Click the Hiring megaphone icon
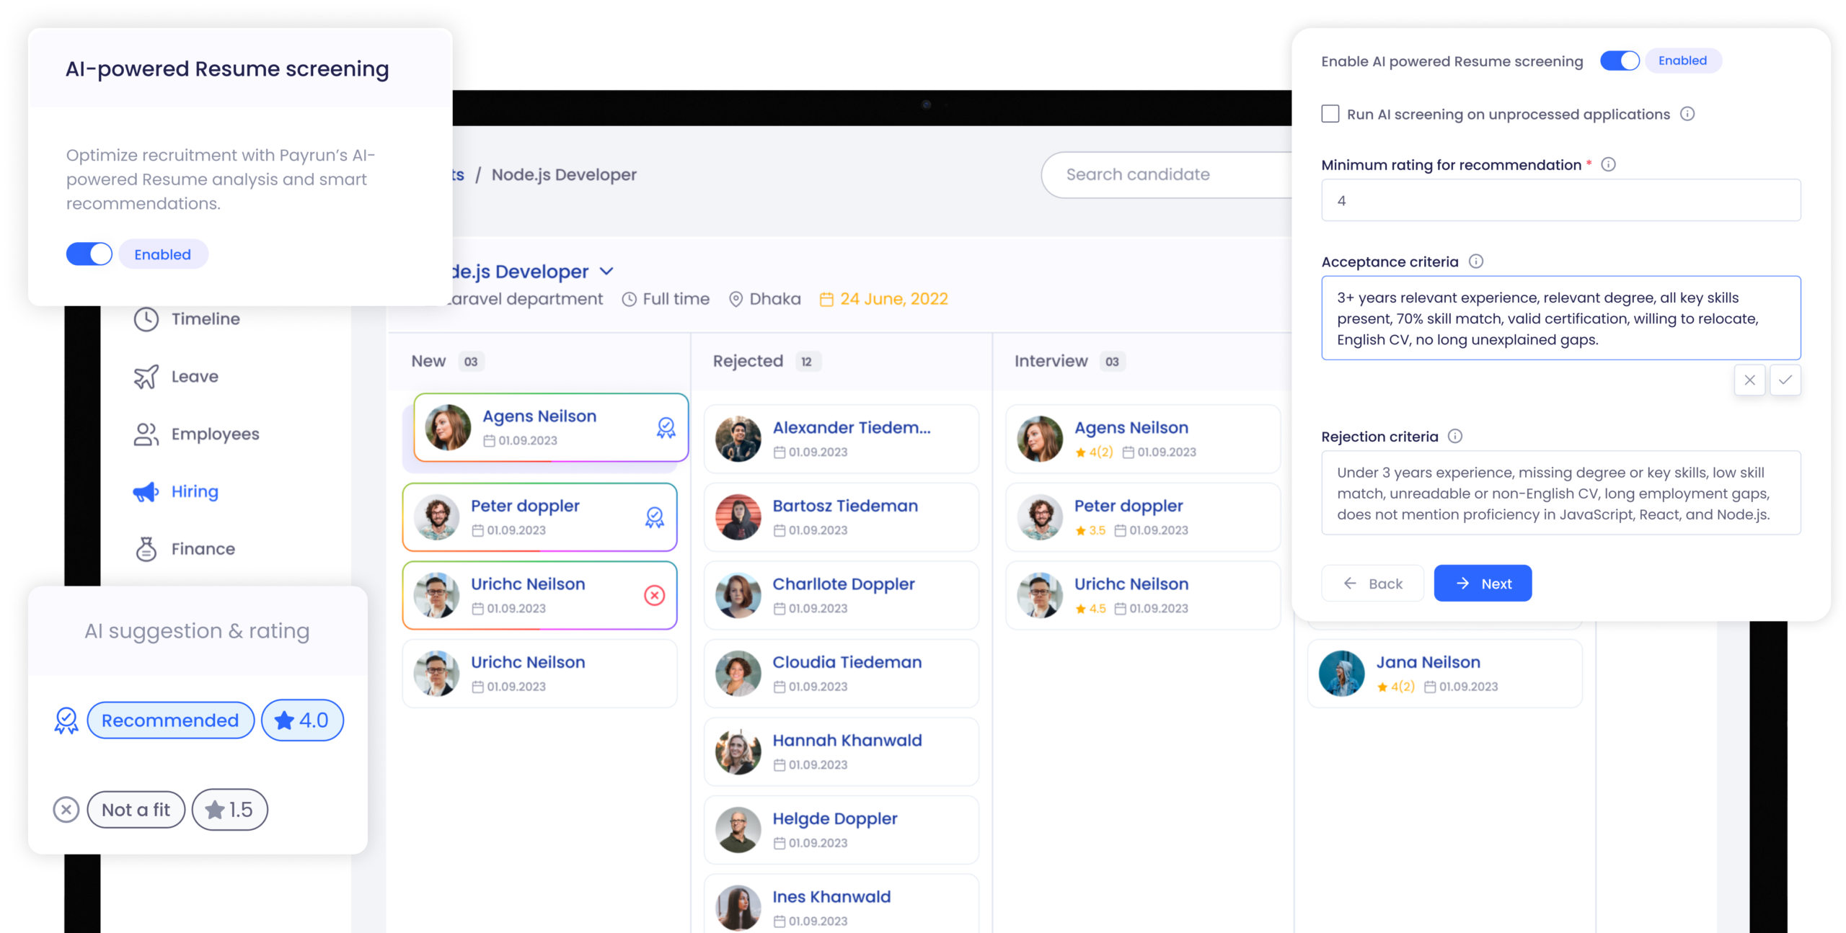Image resolution: width=1846 pixels, height=933 pixels. (x=146, y=492)
